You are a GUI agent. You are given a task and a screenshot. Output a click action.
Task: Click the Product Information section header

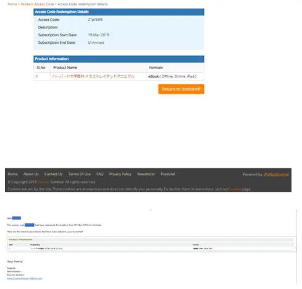coord(119,59)
